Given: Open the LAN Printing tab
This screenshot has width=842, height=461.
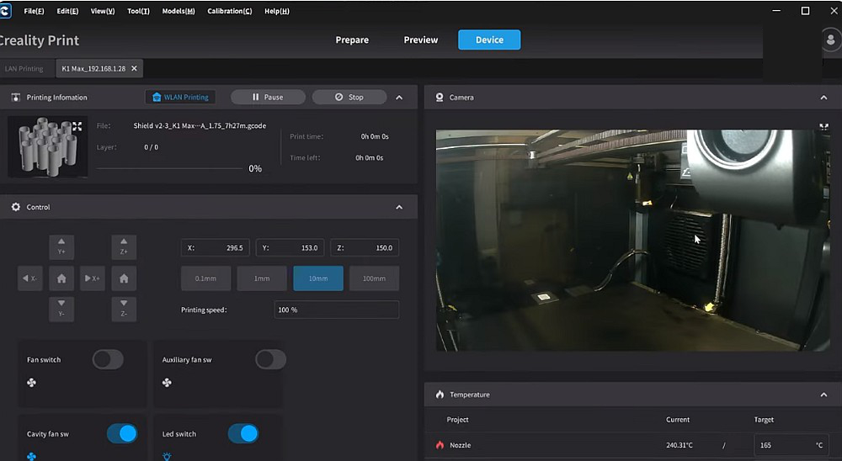Looking at the screenshot, I should tap(24, 69).
